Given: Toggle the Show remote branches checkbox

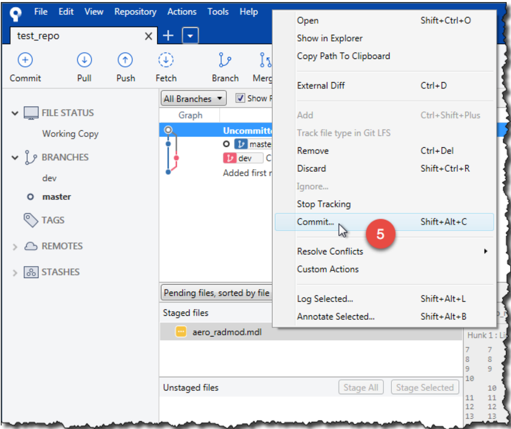Looking at the screenshot, I should [240, 98].
